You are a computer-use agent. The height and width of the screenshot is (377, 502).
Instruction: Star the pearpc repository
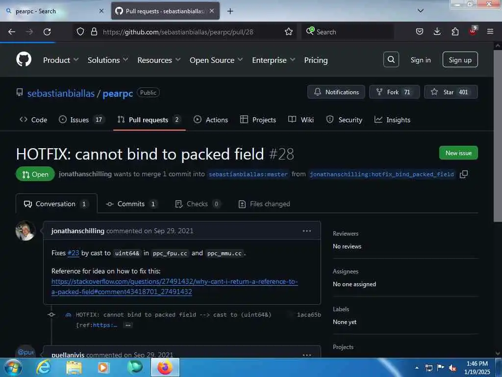tap(451, 92)
